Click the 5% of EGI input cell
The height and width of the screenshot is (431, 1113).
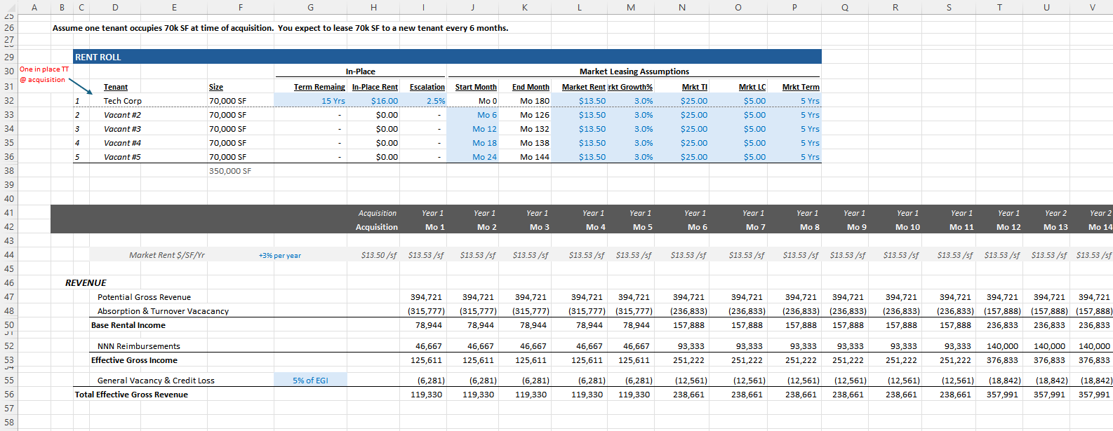[x=310, y=381]
